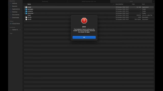163x91 pixels.
Task: Select the 'packages' folder name
Action: (x=30, y=9)
